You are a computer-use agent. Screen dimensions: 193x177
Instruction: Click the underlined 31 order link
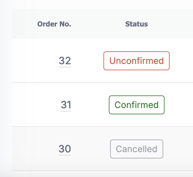pos(66,105)
